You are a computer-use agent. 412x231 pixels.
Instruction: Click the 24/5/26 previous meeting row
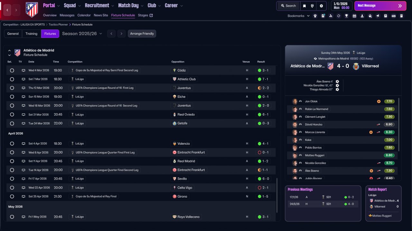(x=323, y=204)
